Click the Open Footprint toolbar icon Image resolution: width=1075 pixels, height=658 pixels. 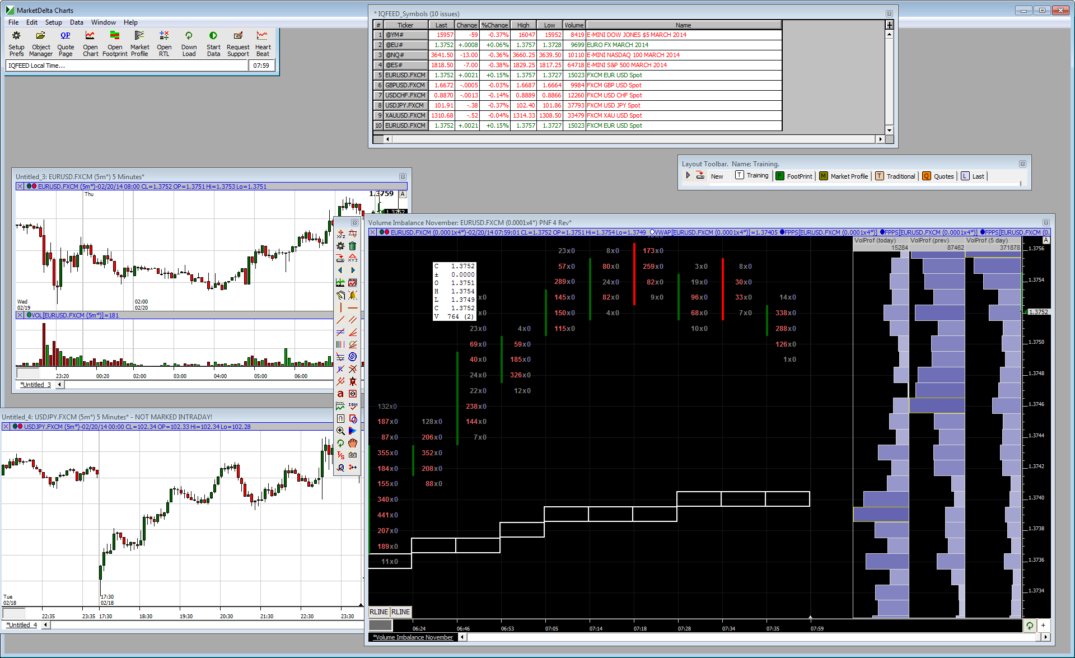tap(115, 36)
